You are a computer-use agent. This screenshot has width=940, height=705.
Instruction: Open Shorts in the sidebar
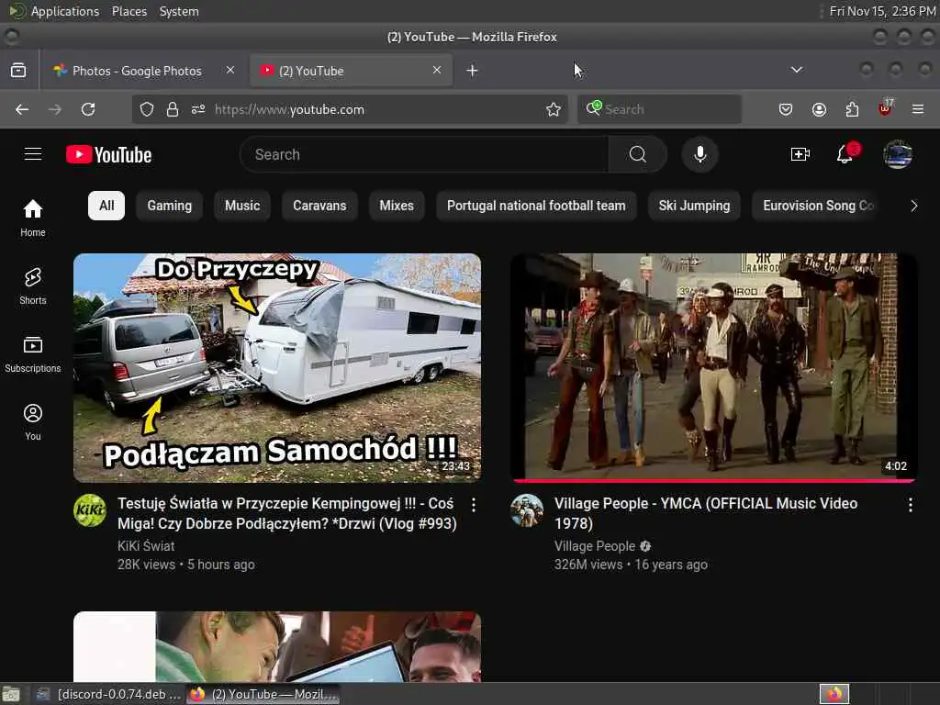click(x=33, y=286)
